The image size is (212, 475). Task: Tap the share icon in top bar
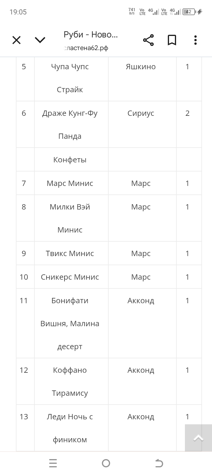point(148,40)
